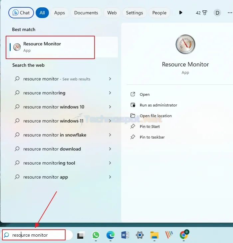The image size is (233, 243).
Task: Expand chevron beside 'resource monitor app'
Action: pos(110,177)
